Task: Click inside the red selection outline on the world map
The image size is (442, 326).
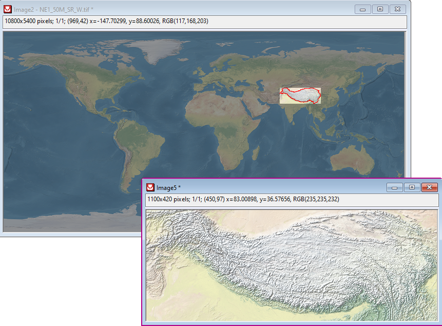Action: (303, 94)
